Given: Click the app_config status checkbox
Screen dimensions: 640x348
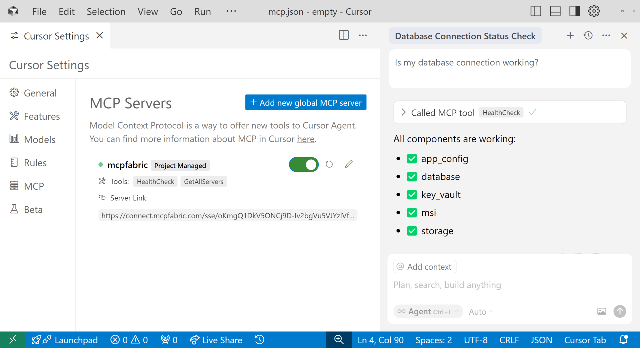Looking at the screenshot, I should [412, 158].
